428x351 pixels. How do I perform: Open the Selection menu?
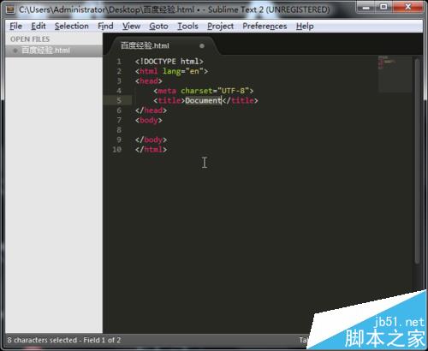tap(72, 27)
